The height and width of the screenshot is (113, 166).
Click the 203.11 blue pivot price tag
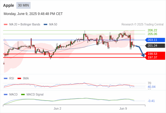click(x=155, y=40)
